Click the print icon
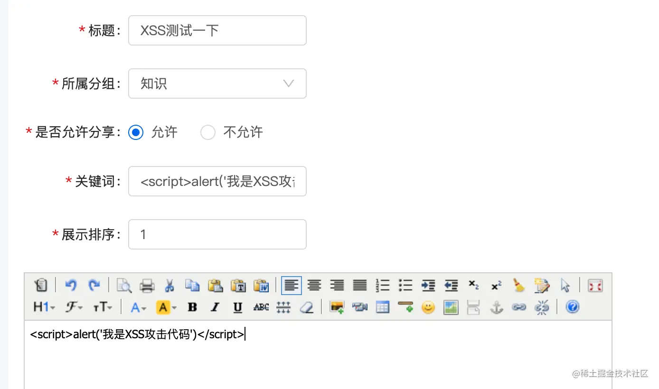 point(147,285)
